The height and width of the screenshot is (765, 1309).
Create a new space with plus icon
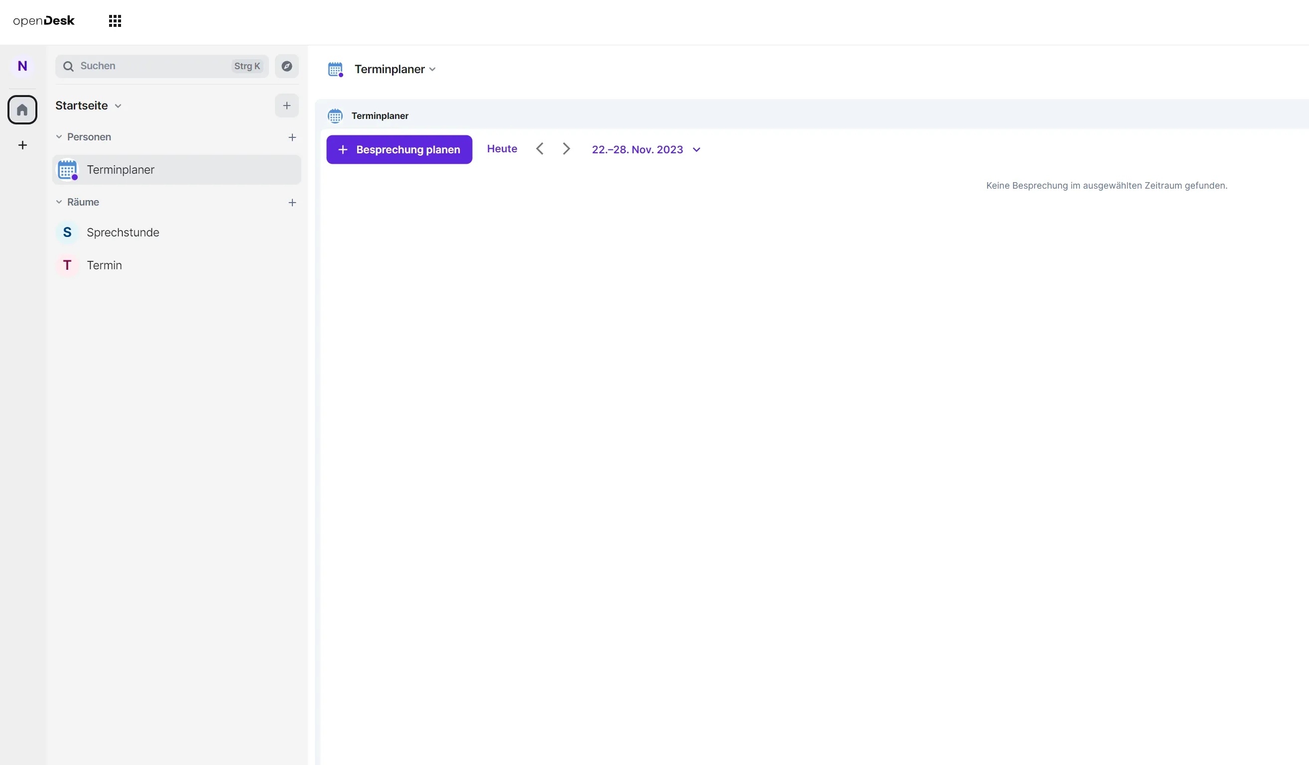pyautogui.click(x=22, y=145)
